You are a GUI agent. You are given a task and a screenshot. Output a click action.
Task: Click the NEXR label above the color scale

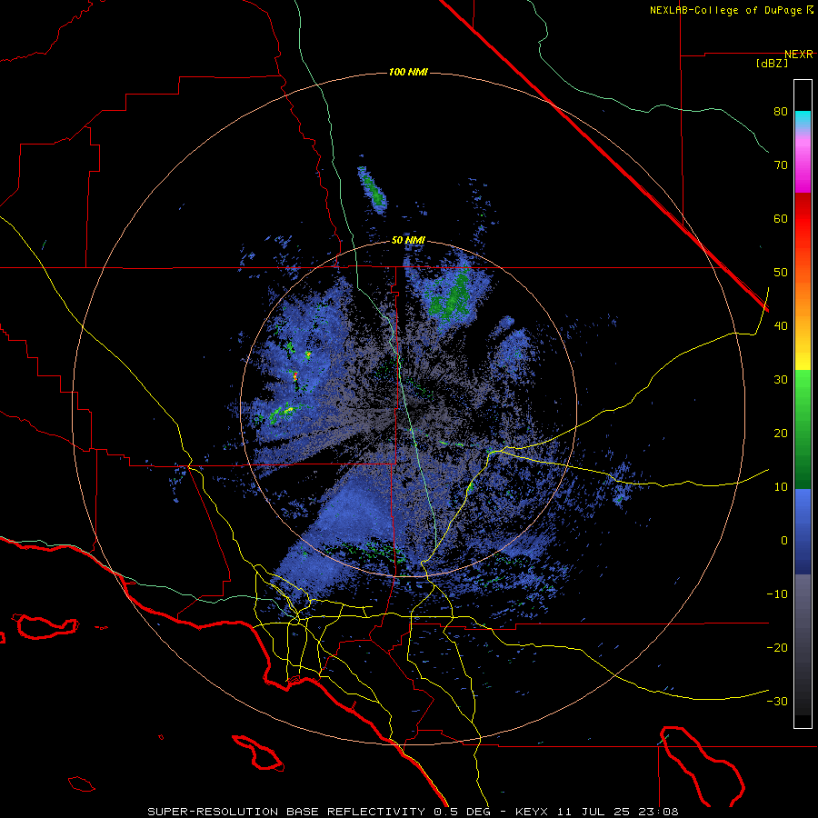tap(799, 55)
